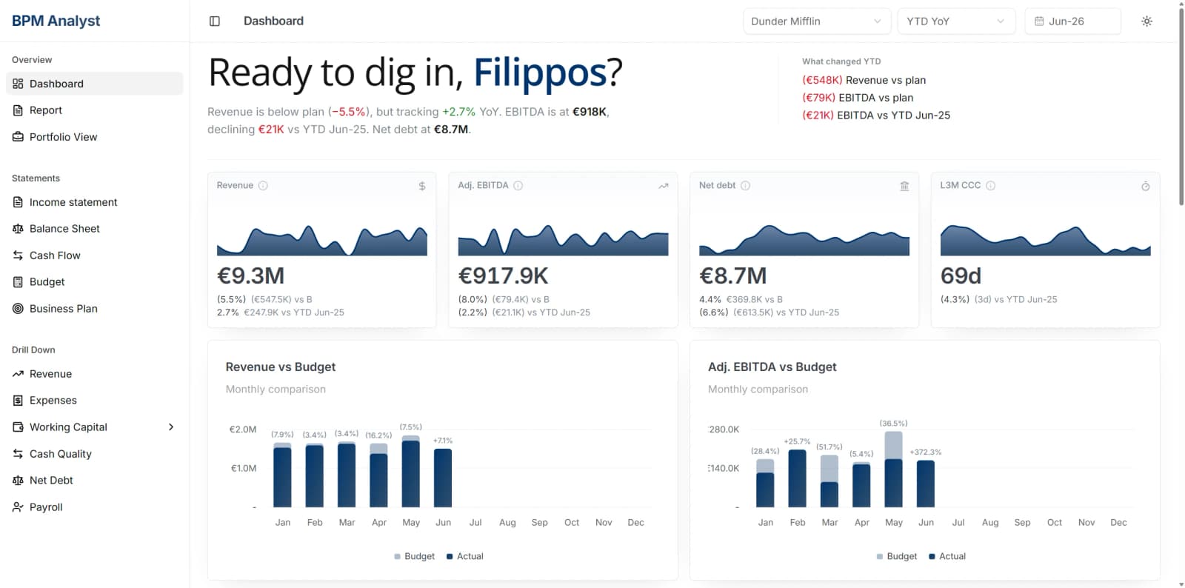Screen dimensions: 1185x588
Task: Click the Working Capital folder icon
Action: click(18, 427)
